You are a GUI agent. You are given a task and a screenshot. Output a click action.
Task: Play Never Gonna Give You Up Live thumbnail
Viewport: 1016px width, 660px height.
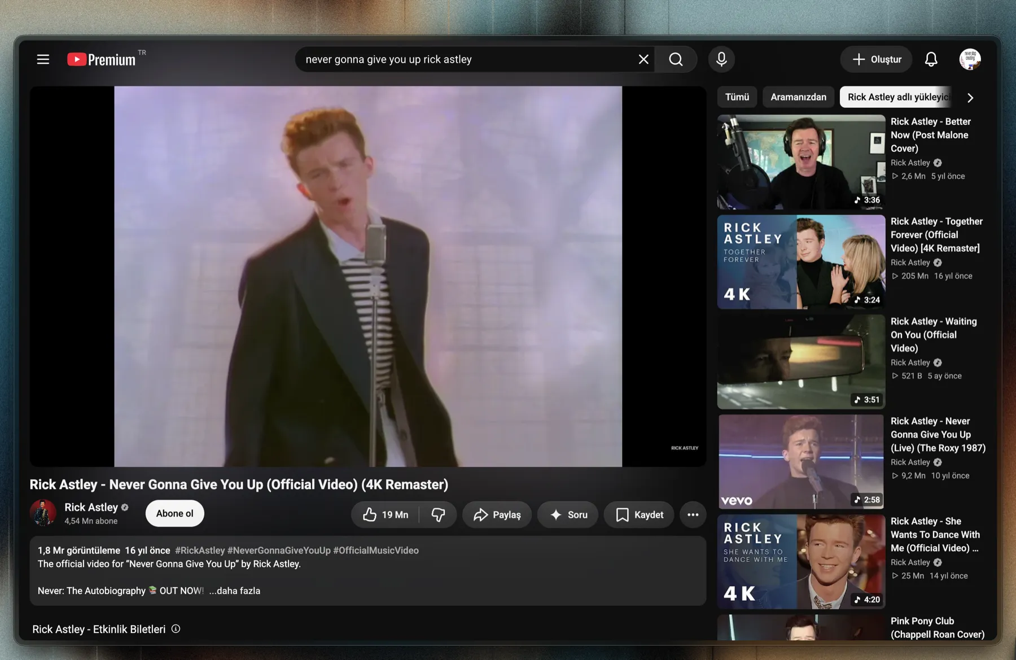pyautogui.click(x=801, y=462)
